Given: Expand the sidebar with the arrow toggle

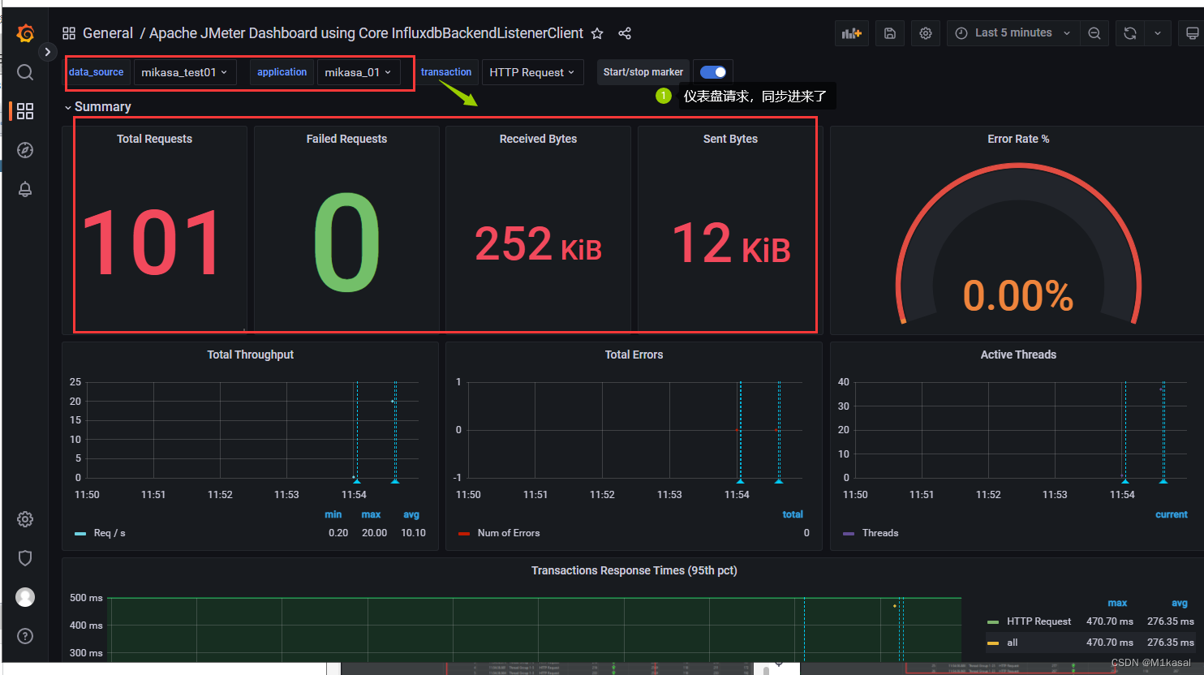Looking at the screenshot, I should pos(48,52).
